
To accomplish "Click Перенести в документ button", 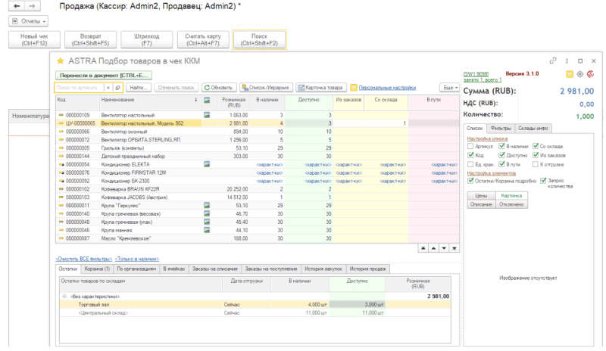I will (x=104, y=75).
